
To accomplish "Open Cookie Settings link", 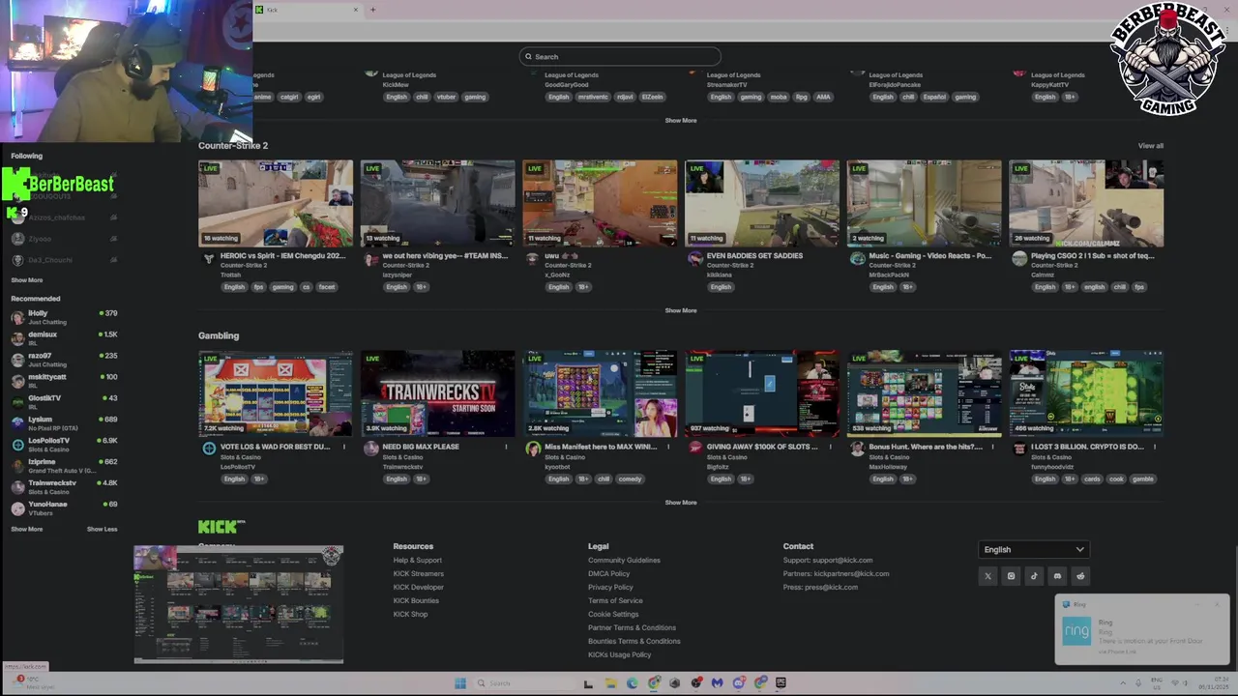I will click(613, 615).
